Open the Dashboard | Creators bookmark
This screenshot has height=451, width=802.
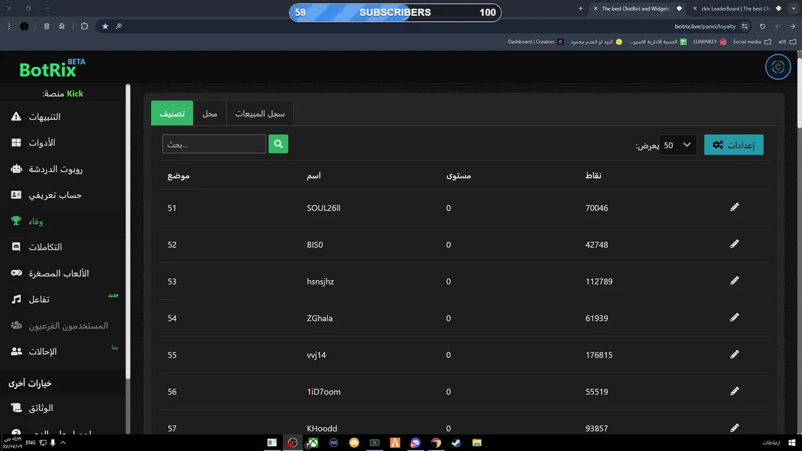tap(536, 42)
